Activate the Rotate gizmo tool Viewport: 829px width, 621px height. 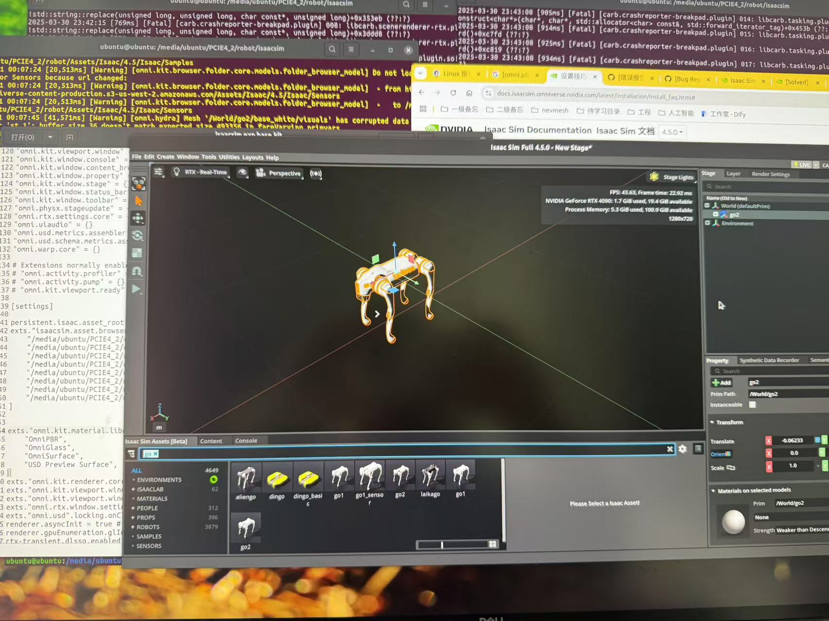click(x=138, y=236)
